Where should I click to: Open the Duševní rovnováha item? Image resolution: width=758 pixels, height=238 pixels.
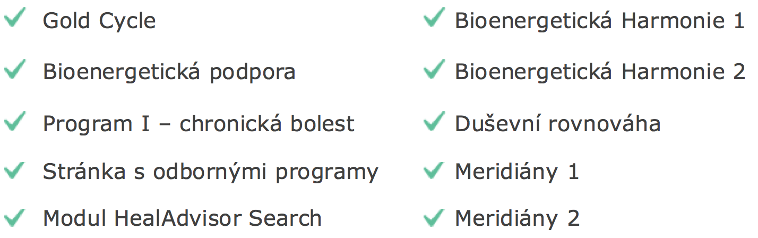pos(558,124)
